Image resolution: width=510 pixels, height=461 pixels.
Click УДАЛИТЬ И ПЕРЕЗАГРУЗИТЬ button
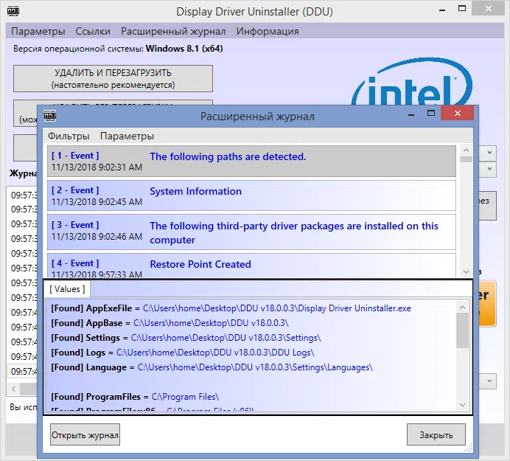[x=113, y=78]
